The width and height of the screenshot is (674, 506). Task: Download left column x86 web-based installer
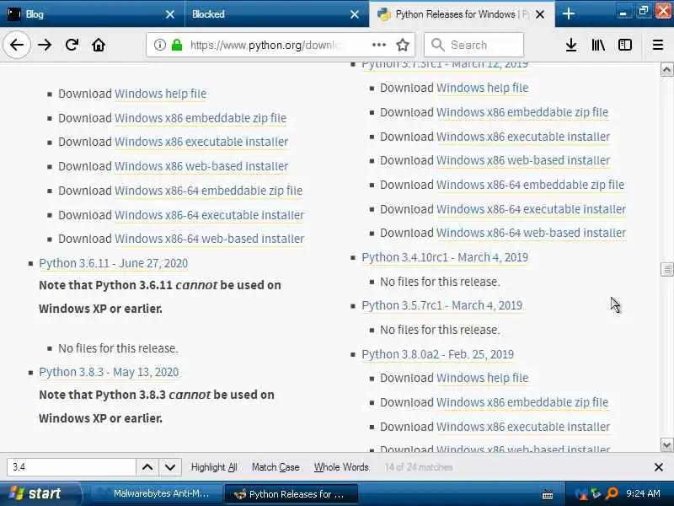(201, 166)
